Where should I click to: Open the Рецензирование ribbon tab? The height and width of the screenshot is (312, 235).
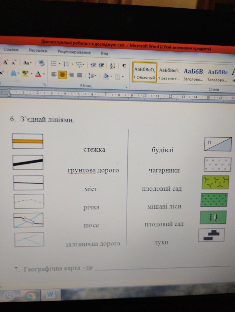(x=74, y=52)
